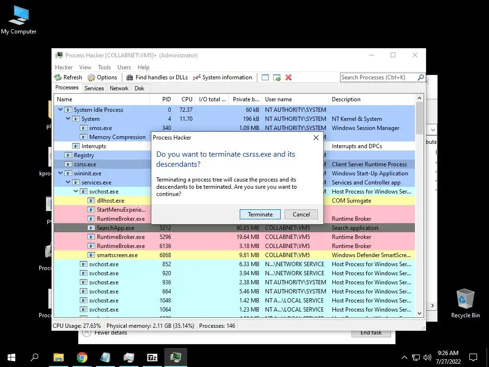Click the Registry process icon

tap(68, 155)
